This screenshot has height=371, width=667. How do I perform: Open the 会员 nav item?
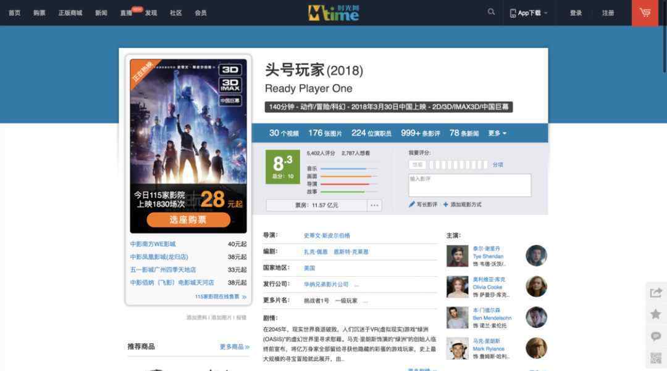[x=201, y=13]
